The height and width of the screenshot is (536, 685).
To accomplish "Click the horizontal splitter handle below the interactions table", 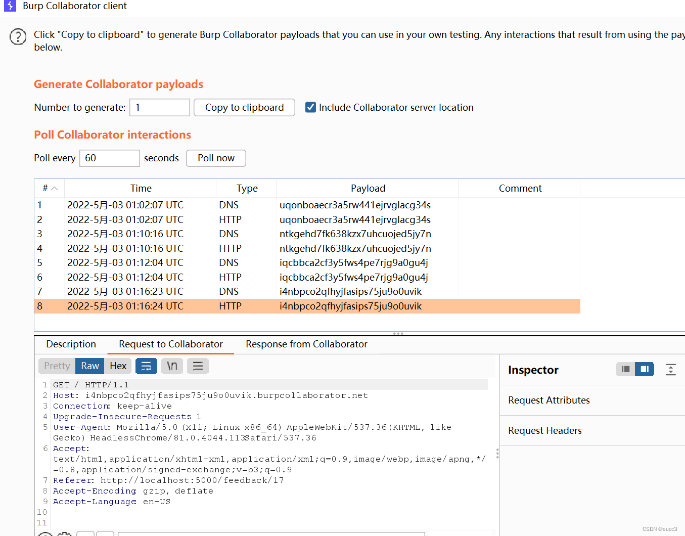I will pyautogui.click(x=398, y=334).
